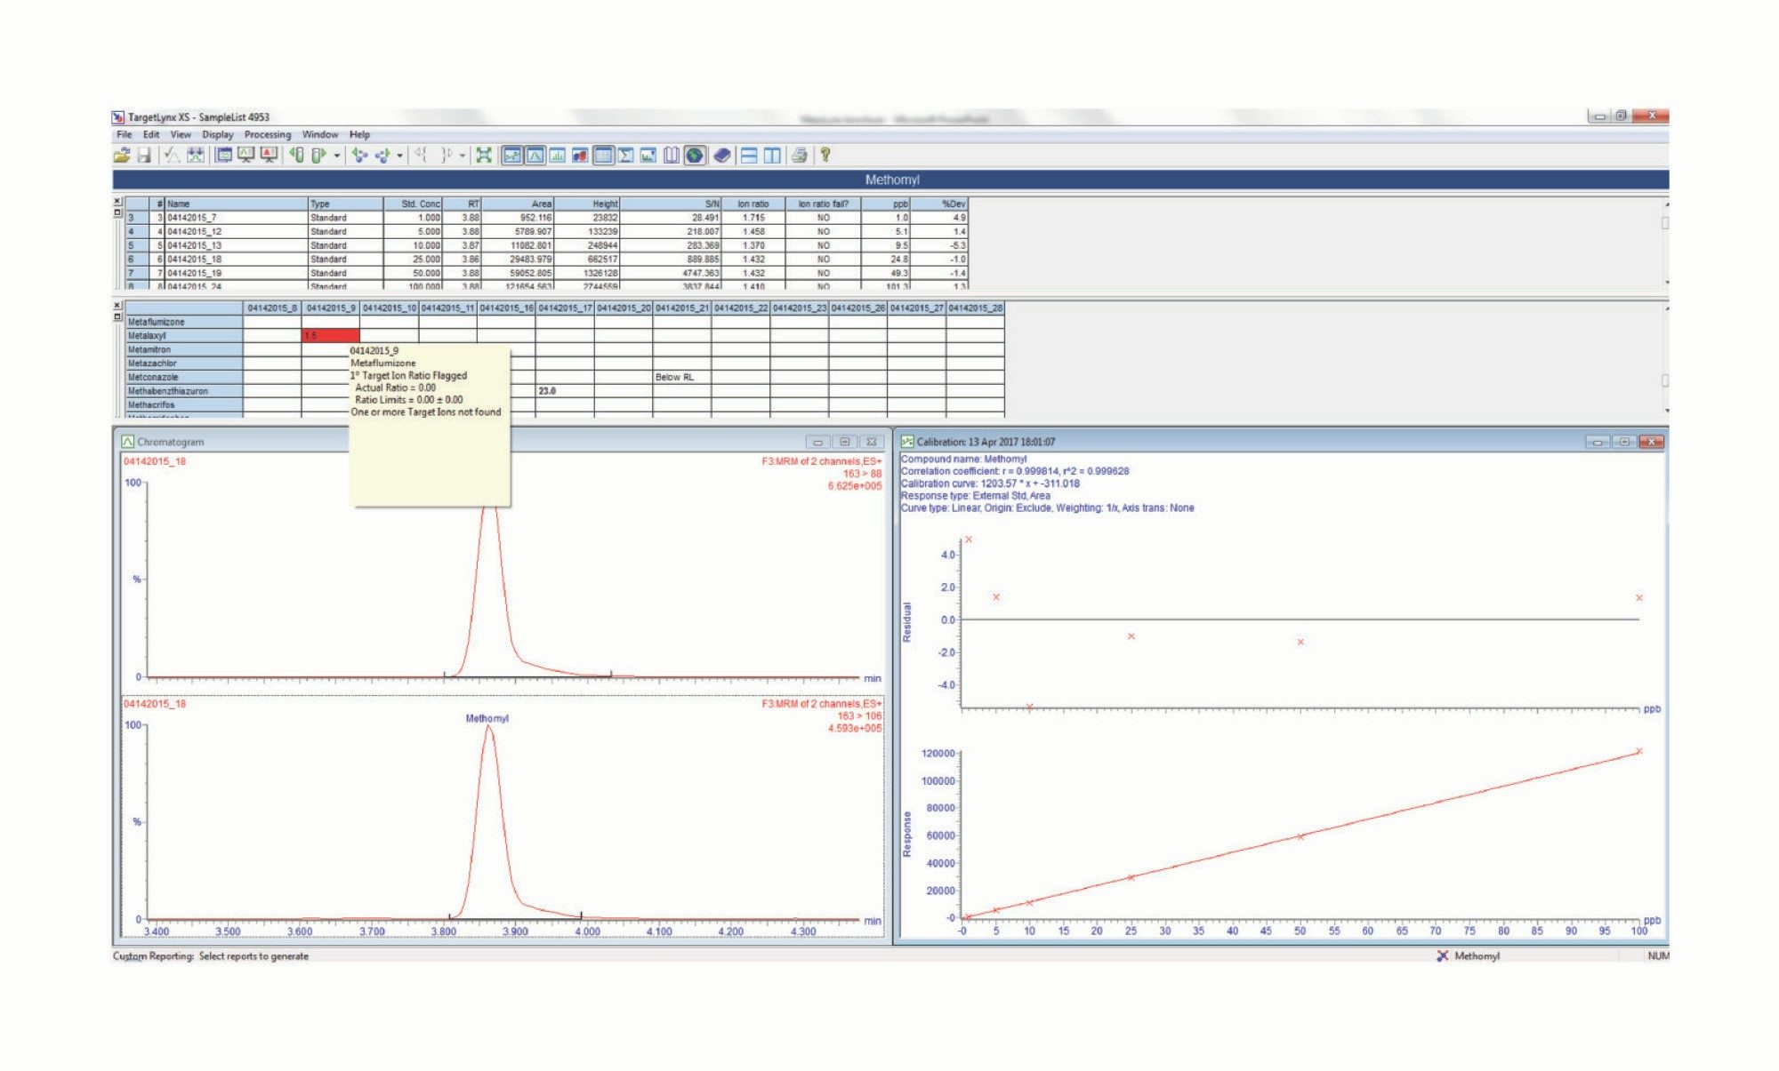Viewport: 1779px width, 1071px height.
Task: Tile windows vertically icon
Action: 772,156
